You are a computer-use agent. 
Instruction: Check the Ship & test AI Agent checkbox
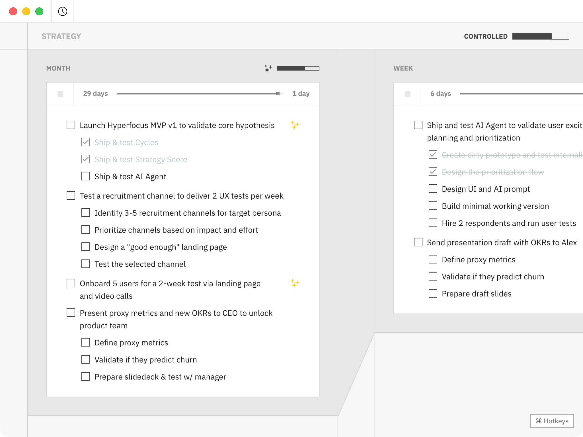point(85,176)
